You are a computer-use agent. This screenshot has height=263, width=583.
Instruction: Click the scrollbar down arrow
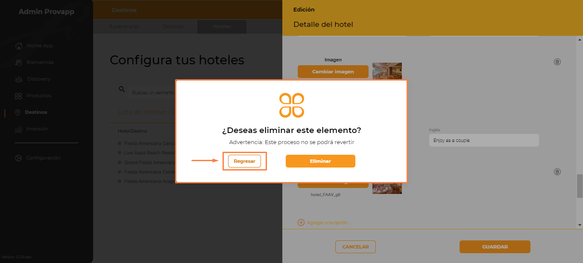tap(580, 225)
